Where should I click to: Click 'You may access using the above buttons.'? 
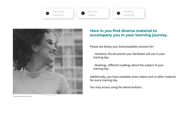click(x=116, y=87)
